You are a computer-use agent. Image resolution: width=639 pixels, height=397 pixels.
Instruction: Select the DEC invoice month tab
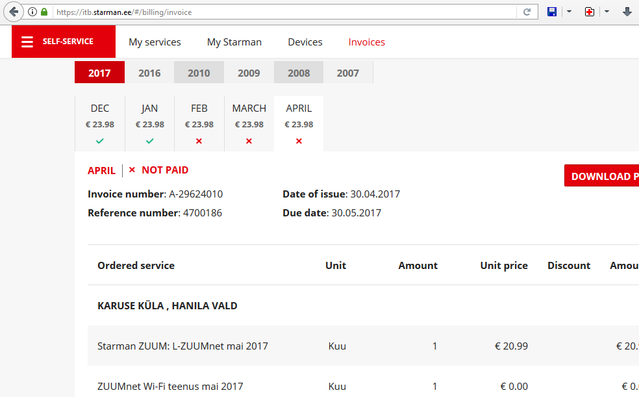tap(100, 123)
